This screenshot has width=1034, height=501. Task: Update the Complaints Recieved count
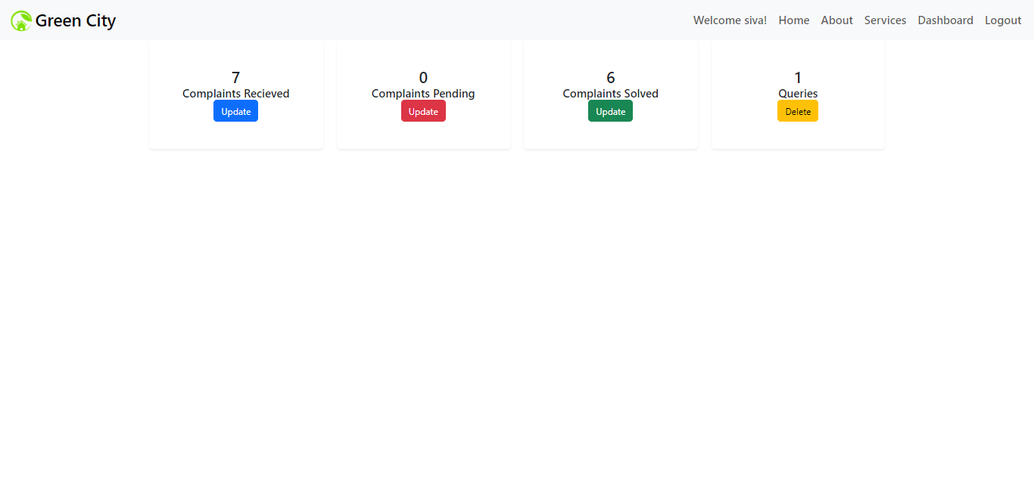coord(235,110)
